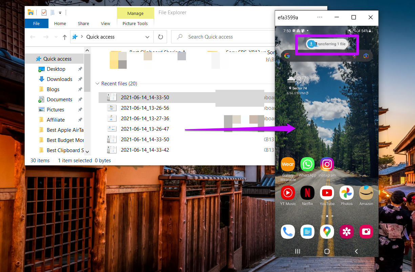The height and width of the screenshot is (272, 415).
Task: Launch Netflix on the phone
Action: (x=307, y=193)
